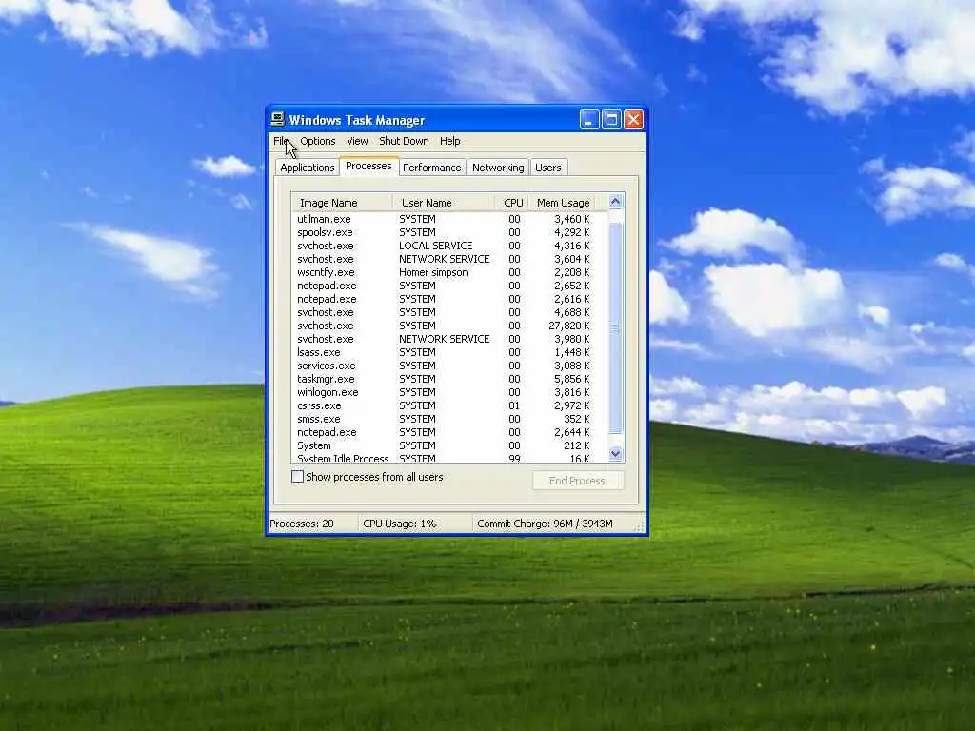Click the window resize grip in status bar
Image resolution: width=975 pixels, height=731 pixels.
[x=639, y=525]
